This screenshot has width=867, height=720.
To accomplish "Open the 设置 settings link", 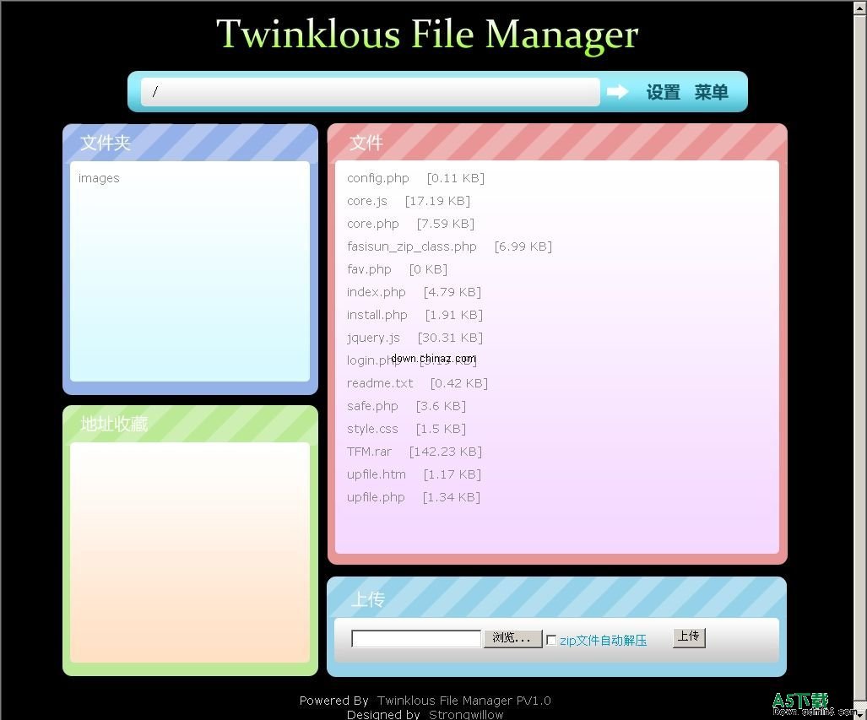I will click(x=663, y=92).
